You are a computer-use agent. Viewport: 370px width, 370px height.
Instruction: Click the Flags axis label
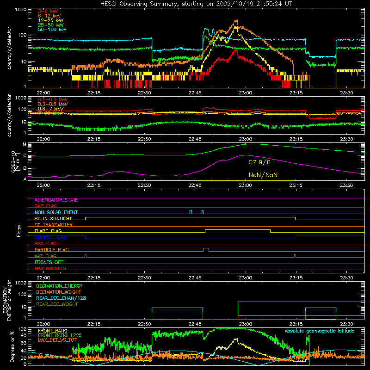click(19, 231)
